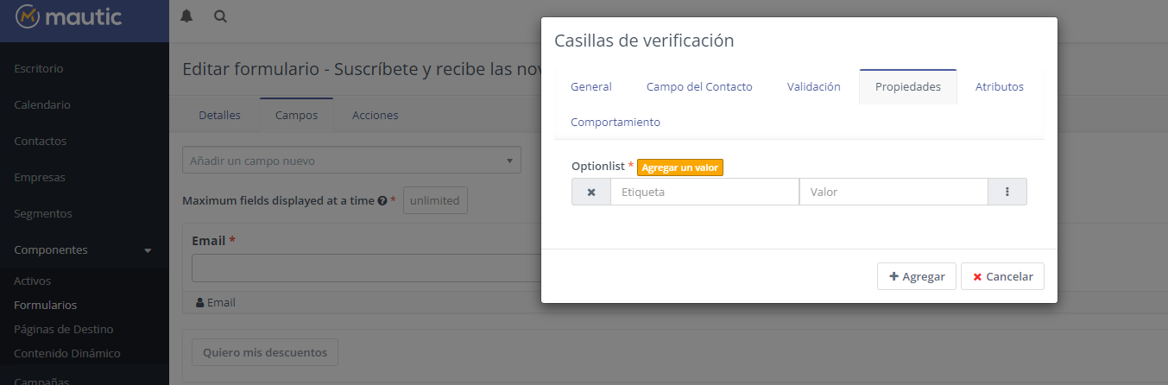The width and height of the screenshot is (1168, 385).
Task: Click the 'Casillas de verificación' dialog title
Action: [x=644, y=41]
